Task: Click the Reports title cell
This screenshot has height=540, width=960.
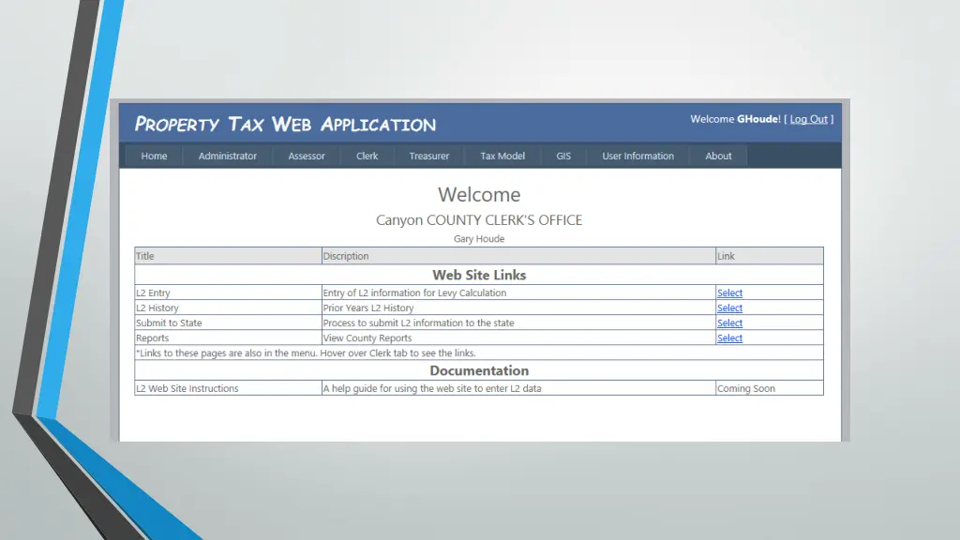Action: [229, 337]
